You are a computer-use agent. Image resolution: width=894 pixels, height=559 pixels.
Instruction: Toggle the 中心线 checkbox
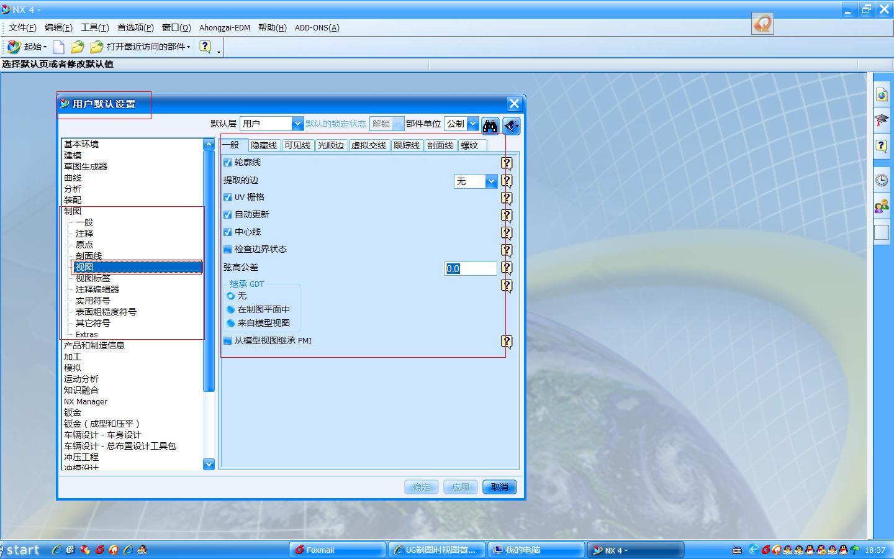(x=227, y=232)
